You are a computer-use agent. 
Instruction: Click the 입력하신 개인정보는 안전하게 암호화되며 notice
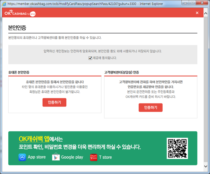[x=103, y=51]
